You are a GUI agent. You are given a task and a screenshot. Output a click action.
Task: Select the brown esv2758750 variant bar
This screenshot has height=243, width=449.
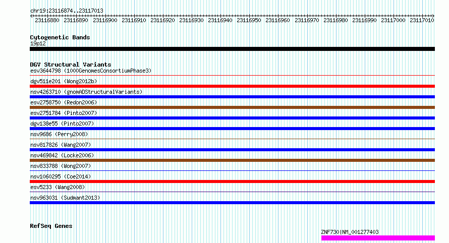point(232,107)
